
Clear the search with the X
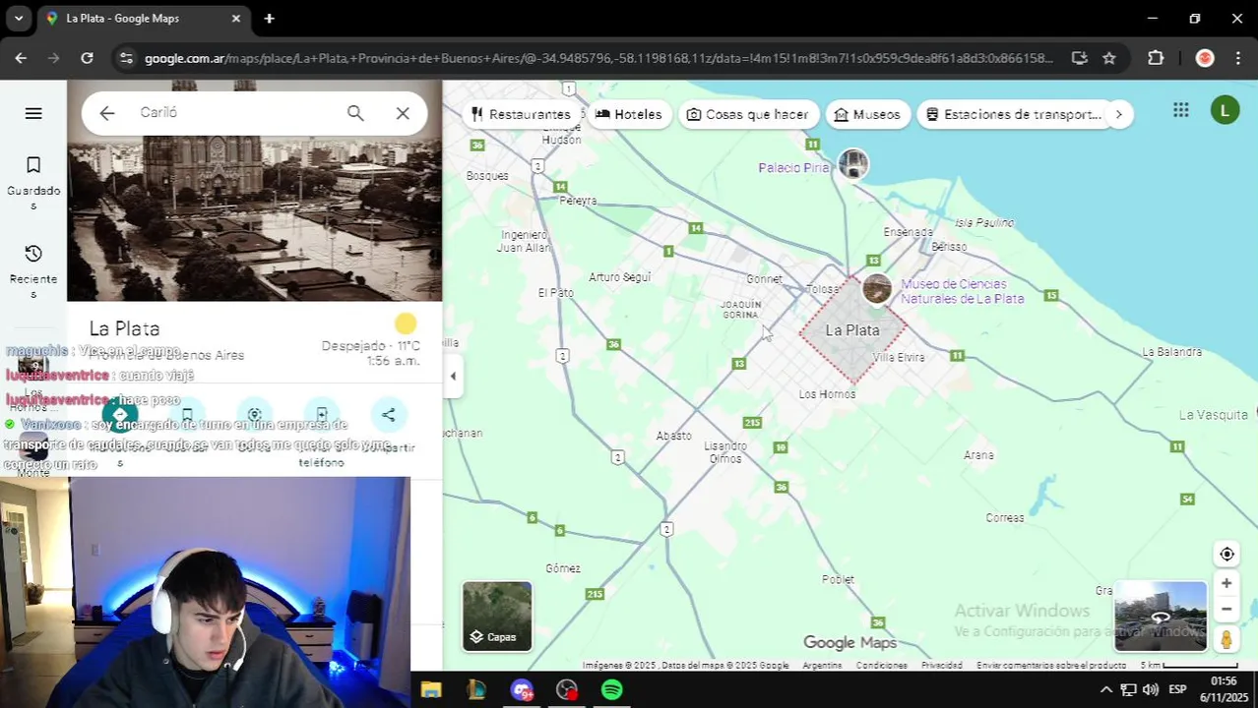[403, 113]
